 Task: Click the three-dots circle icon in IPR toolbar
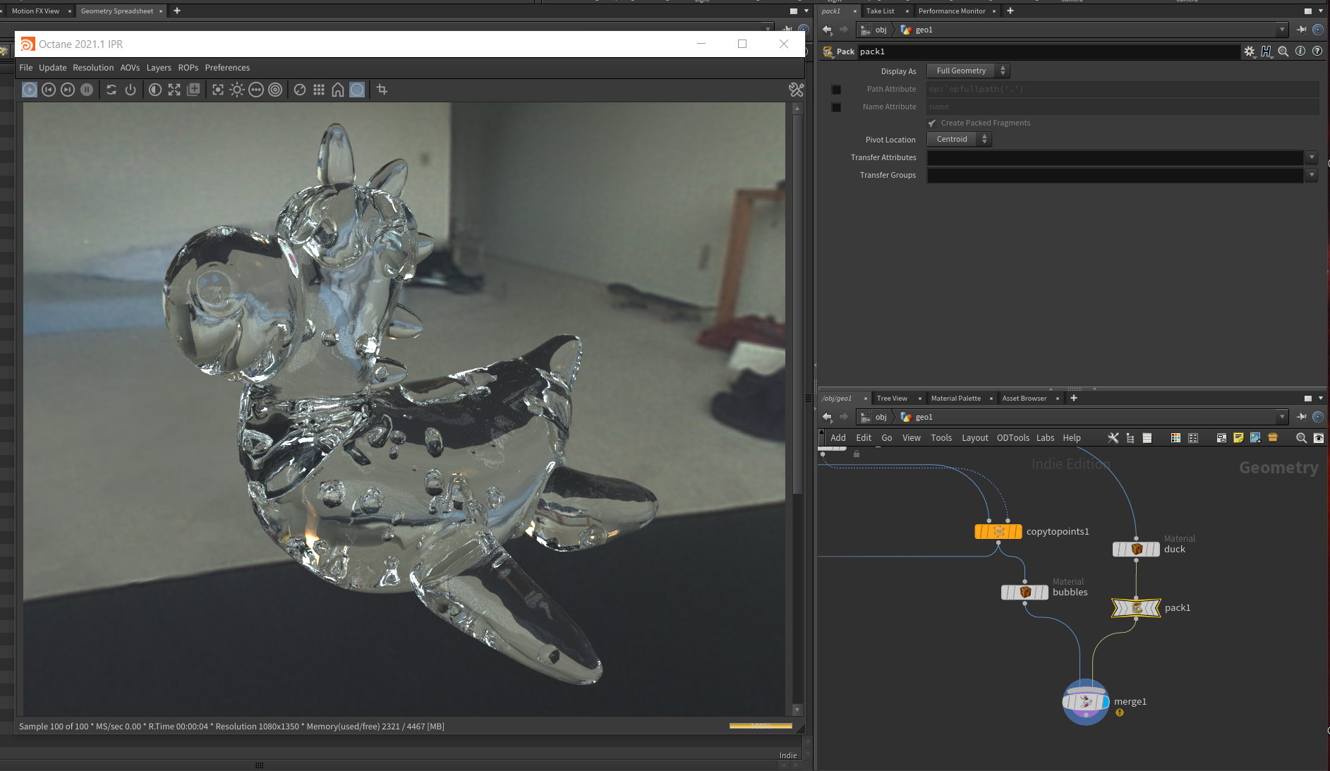256,90
